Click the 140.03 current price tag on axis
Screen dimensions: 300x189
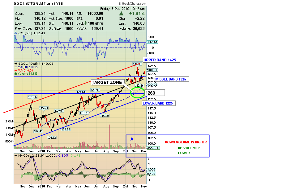coord(152,70)
